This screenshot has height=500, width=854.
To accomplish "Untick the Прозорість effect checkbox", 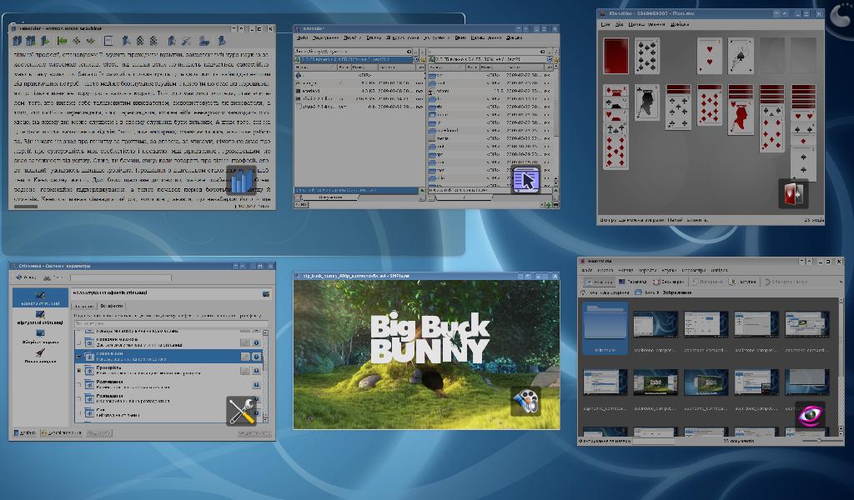I will click(x=79, y=371).
